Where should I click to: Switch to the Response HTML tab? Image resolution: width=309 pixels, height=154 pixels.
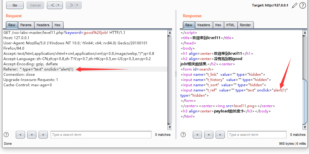pos(231,25)
